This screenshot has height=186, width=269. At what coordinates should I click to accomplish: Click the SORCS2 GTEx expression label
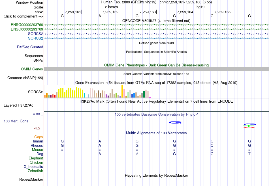click(35, 92)
